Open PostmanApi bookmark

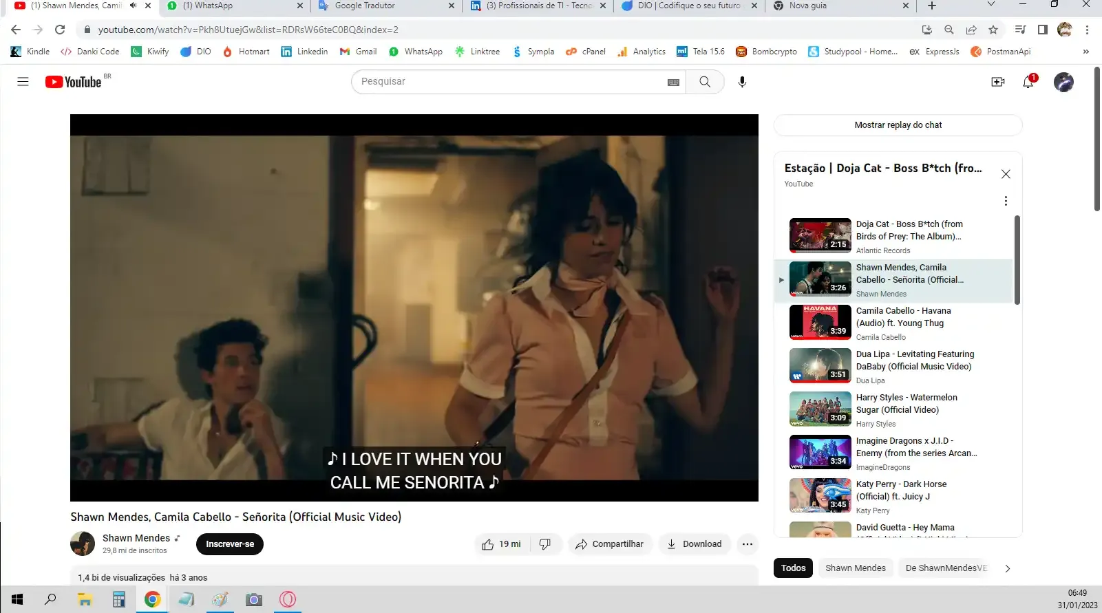point(1000,52)
